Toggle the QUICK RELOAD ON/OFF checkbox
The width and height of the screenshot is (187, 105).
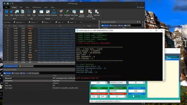pyautogui.click(x=134, y=96)
